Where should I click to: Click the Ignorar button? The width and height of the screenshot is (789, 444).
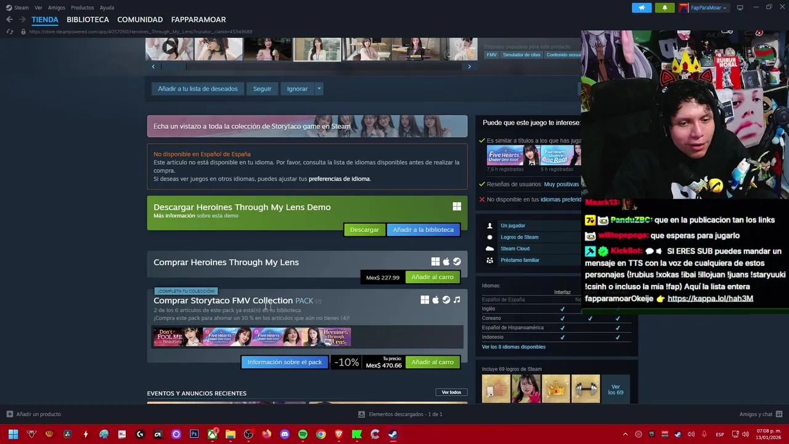[297, 89]
